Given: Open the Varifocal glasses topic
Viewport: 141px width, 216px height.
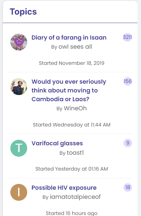Looking at the screenshot, I should 57,143.
